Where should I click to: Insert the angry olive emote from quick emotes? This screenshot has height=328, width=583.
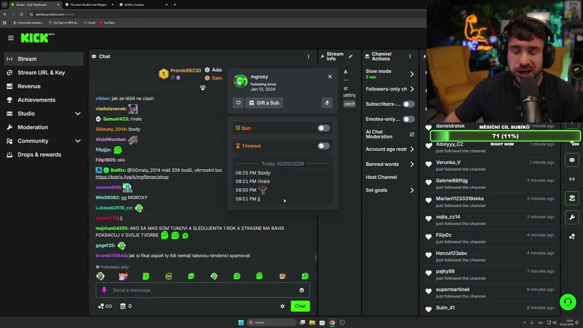pyautogui.click(x=169, y=276)
